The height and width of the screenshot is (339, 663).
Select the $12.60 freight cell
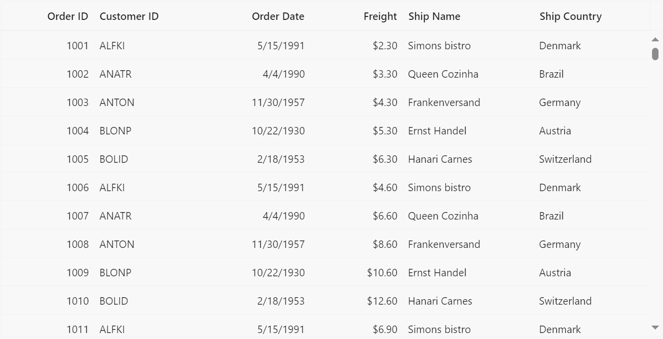[x=382, y=301]
